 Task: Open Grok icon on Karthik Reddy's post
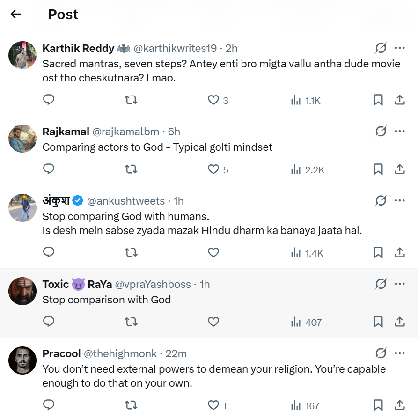coord(381,48)
